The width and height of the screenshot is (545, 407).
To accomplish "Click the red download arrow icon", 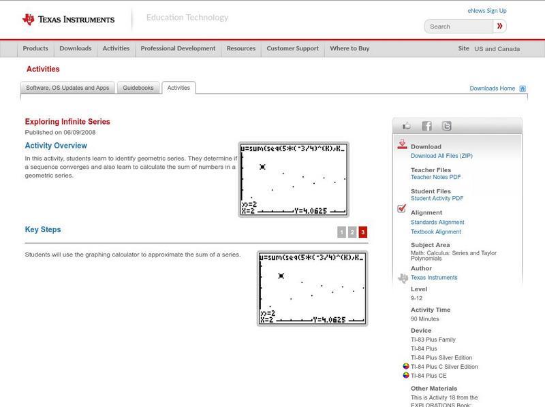I will pos(402,144).
